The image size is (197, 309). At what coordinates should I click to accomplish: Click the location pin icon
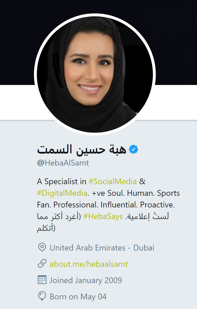42,247
